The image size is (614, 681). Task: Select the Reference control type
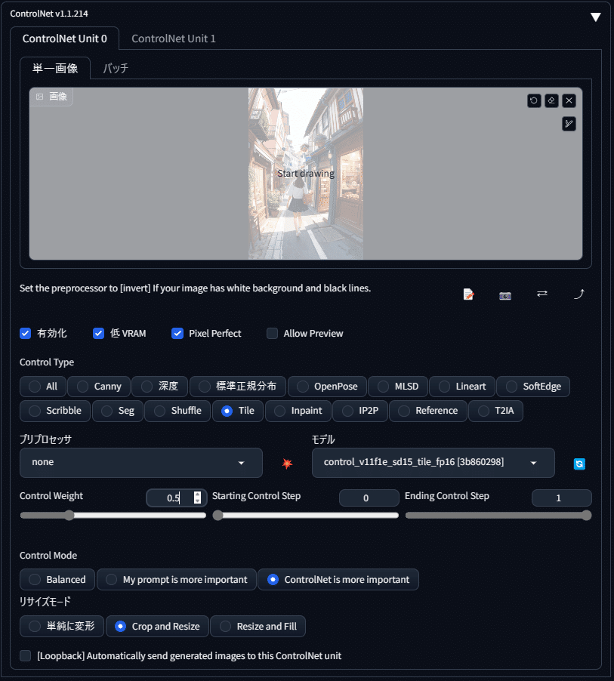[x=428, y=411]
